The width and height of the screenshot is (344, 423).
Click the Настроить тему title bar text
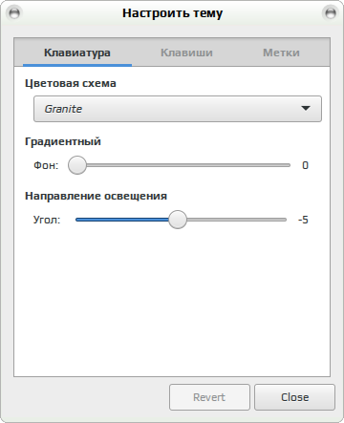(172, 13)
